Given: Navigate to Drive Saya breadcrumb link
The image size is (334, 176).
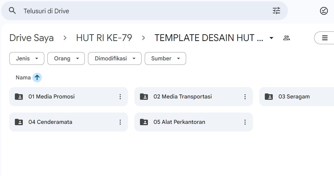Looking at the screenshot, I should click(31, 38).
